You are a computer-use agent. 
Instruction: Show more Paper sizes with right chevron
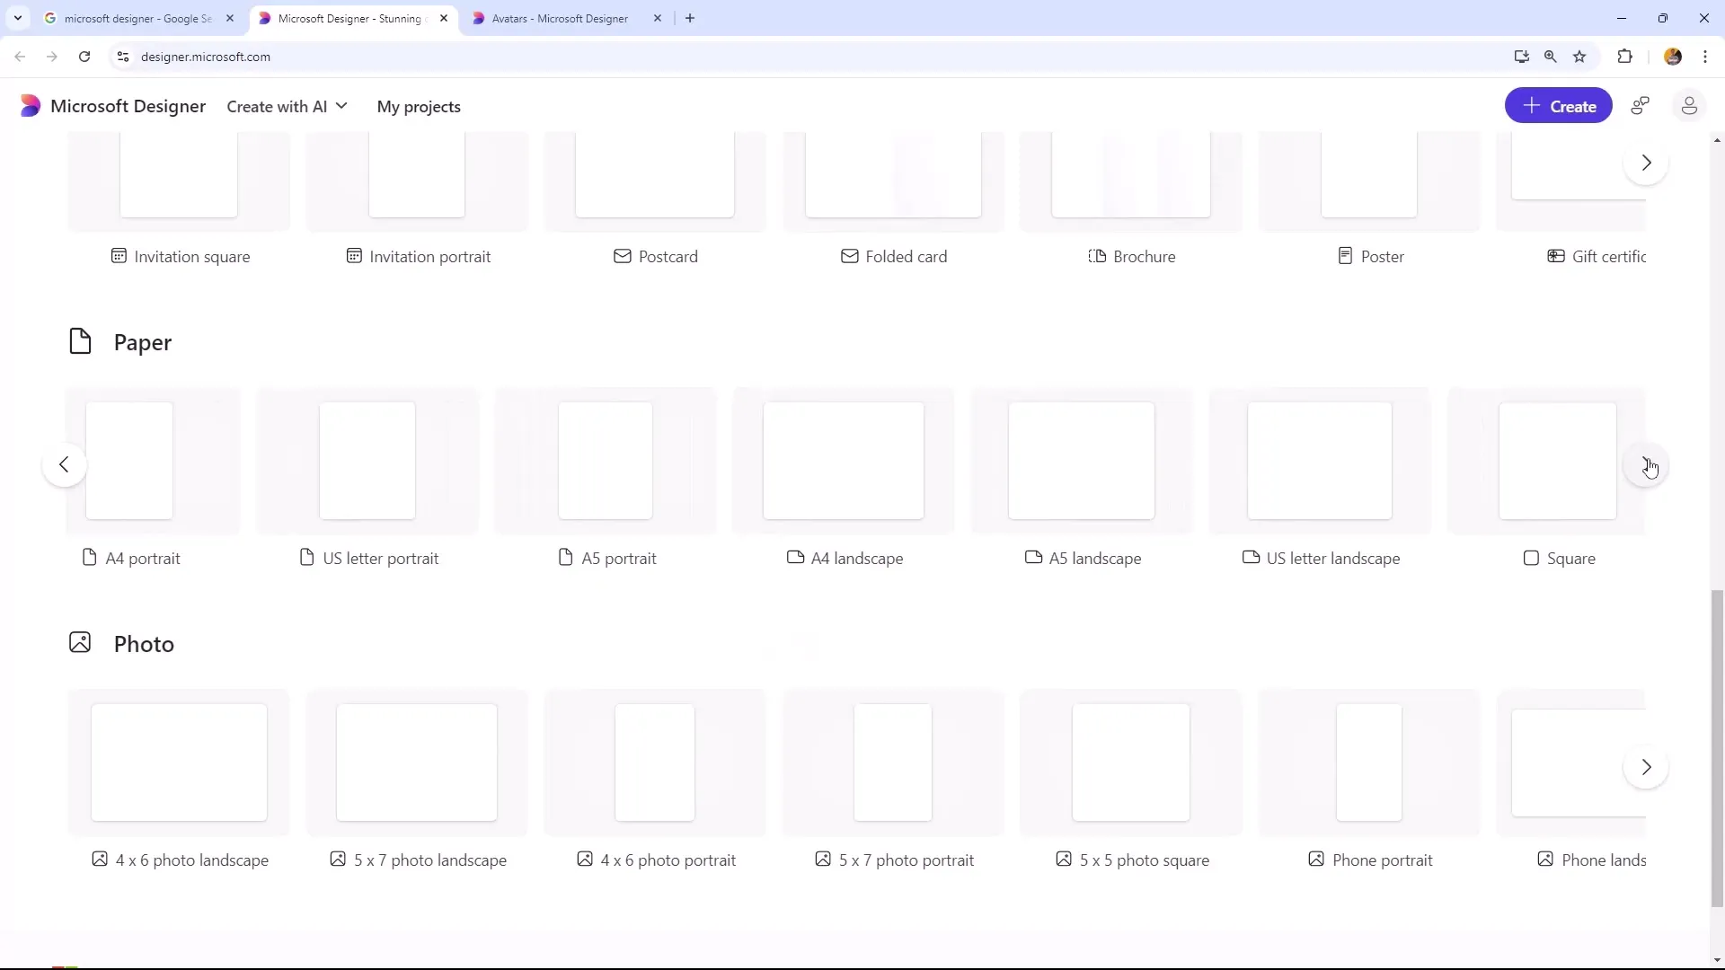[1646, 464]
